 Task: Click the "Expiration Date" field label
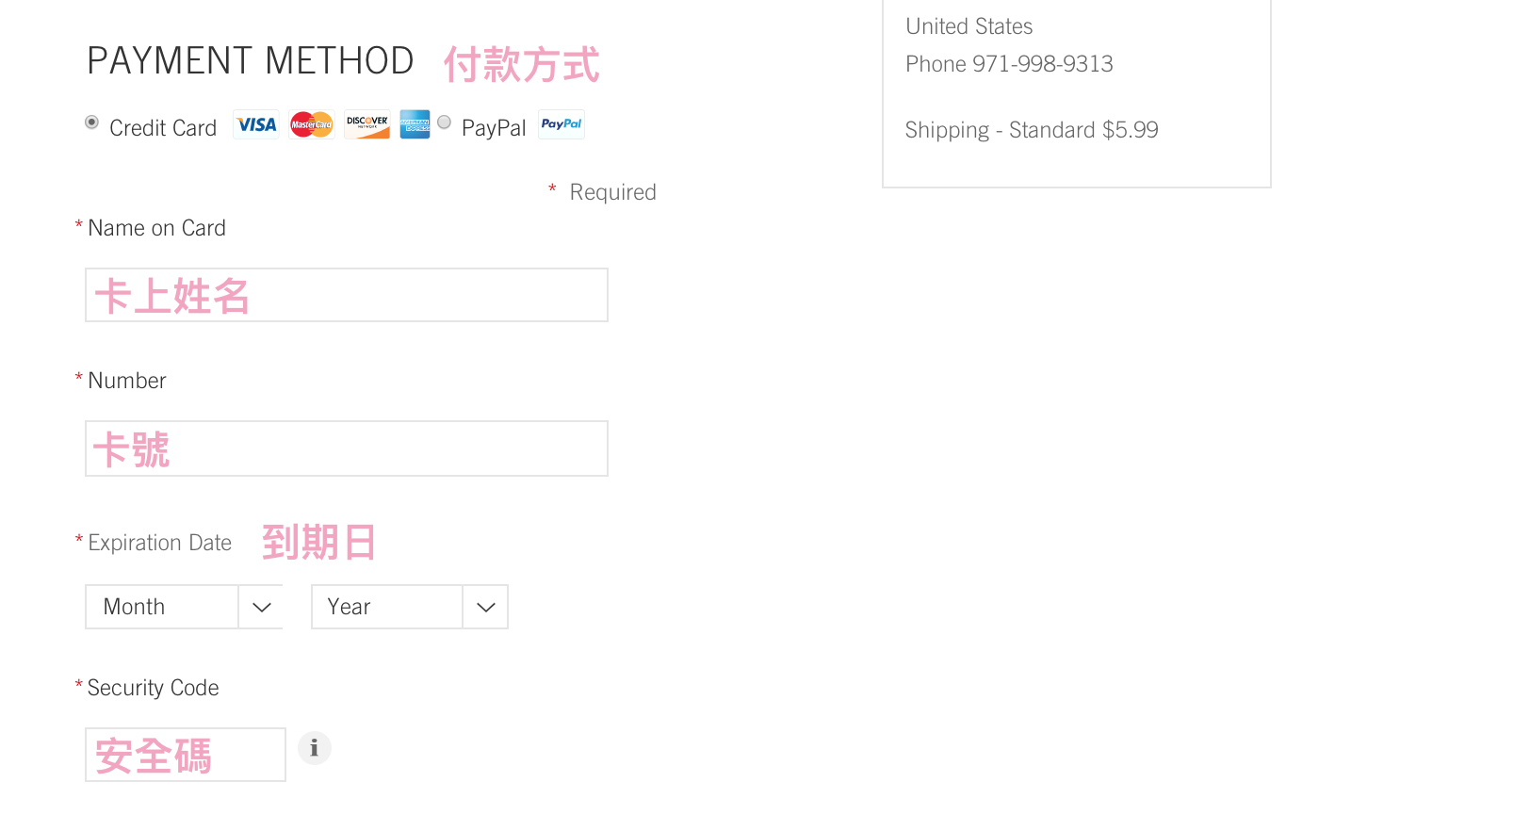(x=159, y=543)
